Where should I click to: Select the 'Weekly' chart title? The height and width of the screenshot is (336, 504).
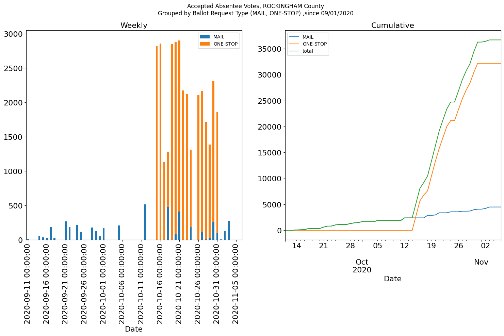[x=134, y=26]
